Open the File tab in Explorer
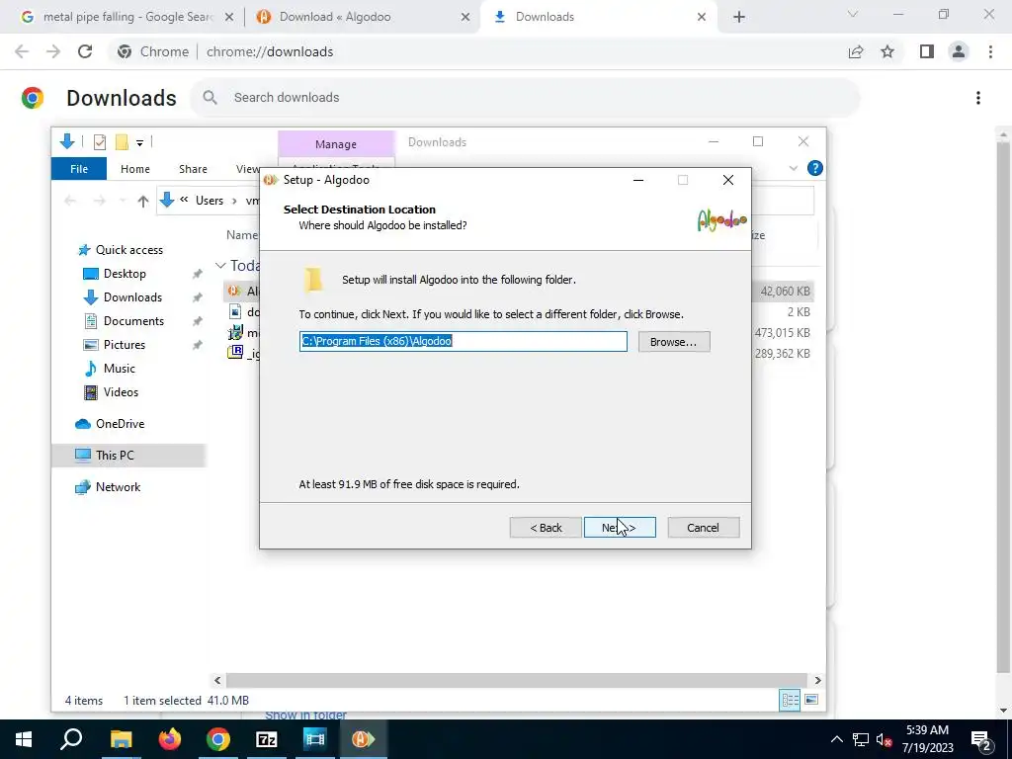The height and width of the screenshot is (759, 1012). (x=79, y=169)
